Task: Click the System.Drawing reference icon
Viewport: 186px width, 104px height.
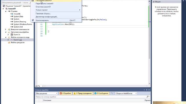Action: 12,22
